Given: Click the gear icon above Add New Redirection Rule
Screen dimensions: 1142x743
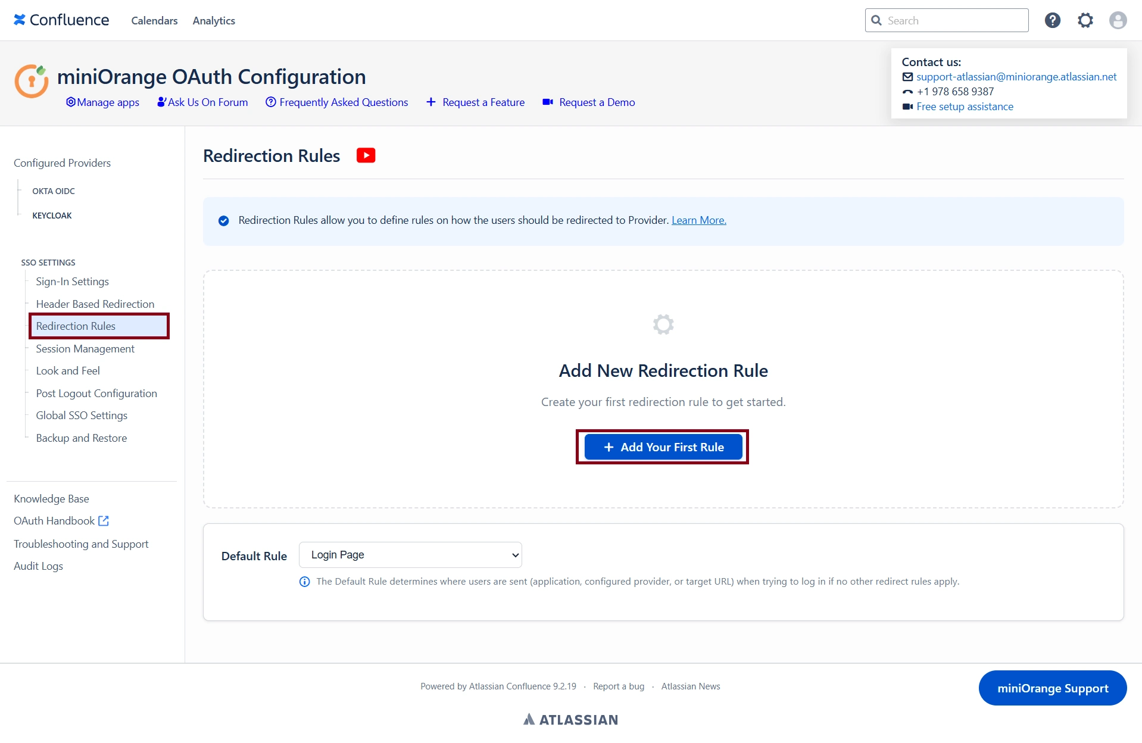Looking at the screenshot, I should pos(663,324).
